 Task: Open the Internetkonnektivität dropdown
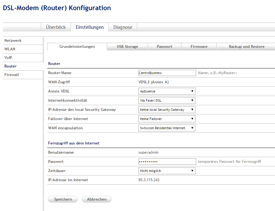click(x=167, y=100)
